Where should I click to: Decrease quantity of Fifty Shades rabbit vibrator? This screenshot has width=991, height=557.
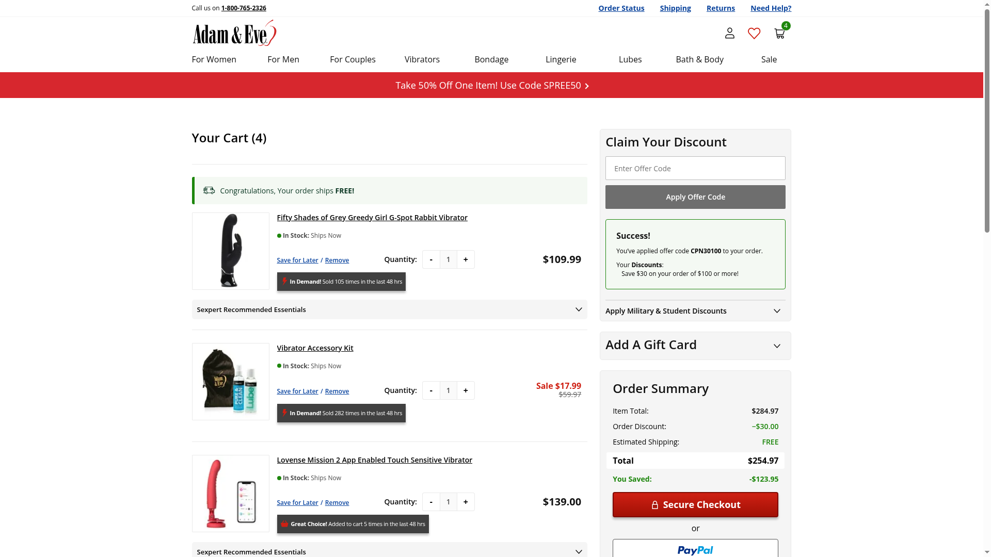pos(431,259)
